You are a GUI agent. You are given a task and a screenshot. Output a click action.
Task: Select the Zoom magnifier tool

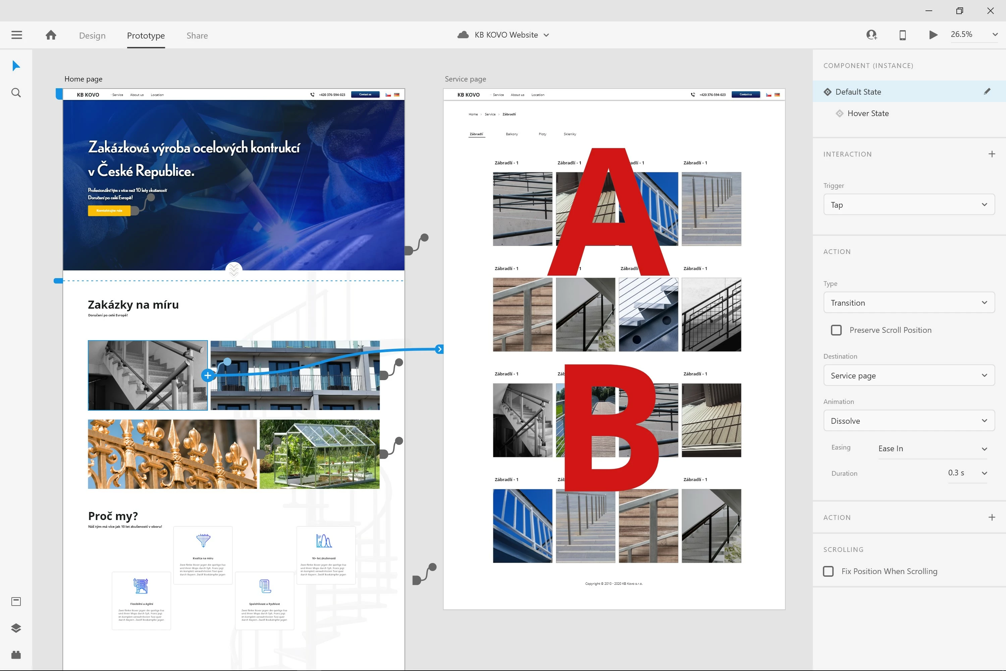[16, 93]
